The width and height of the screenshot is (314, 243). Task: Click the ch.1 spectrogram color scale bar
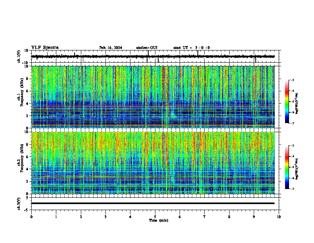click(x=287, y=102)
